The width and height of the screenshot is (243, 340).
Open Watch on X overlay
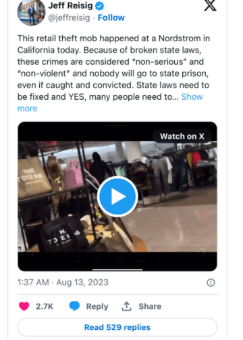(182, 136)
